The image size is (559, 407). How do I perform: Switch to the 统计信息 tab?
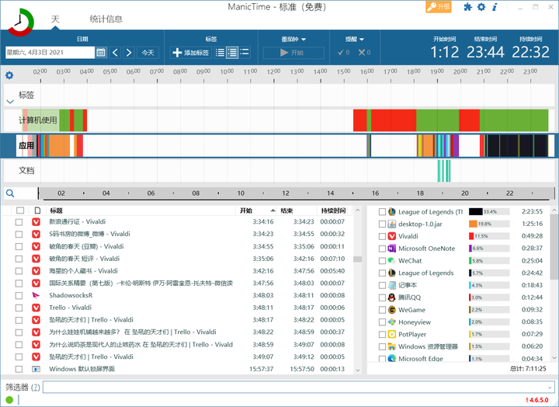[106, 19]
